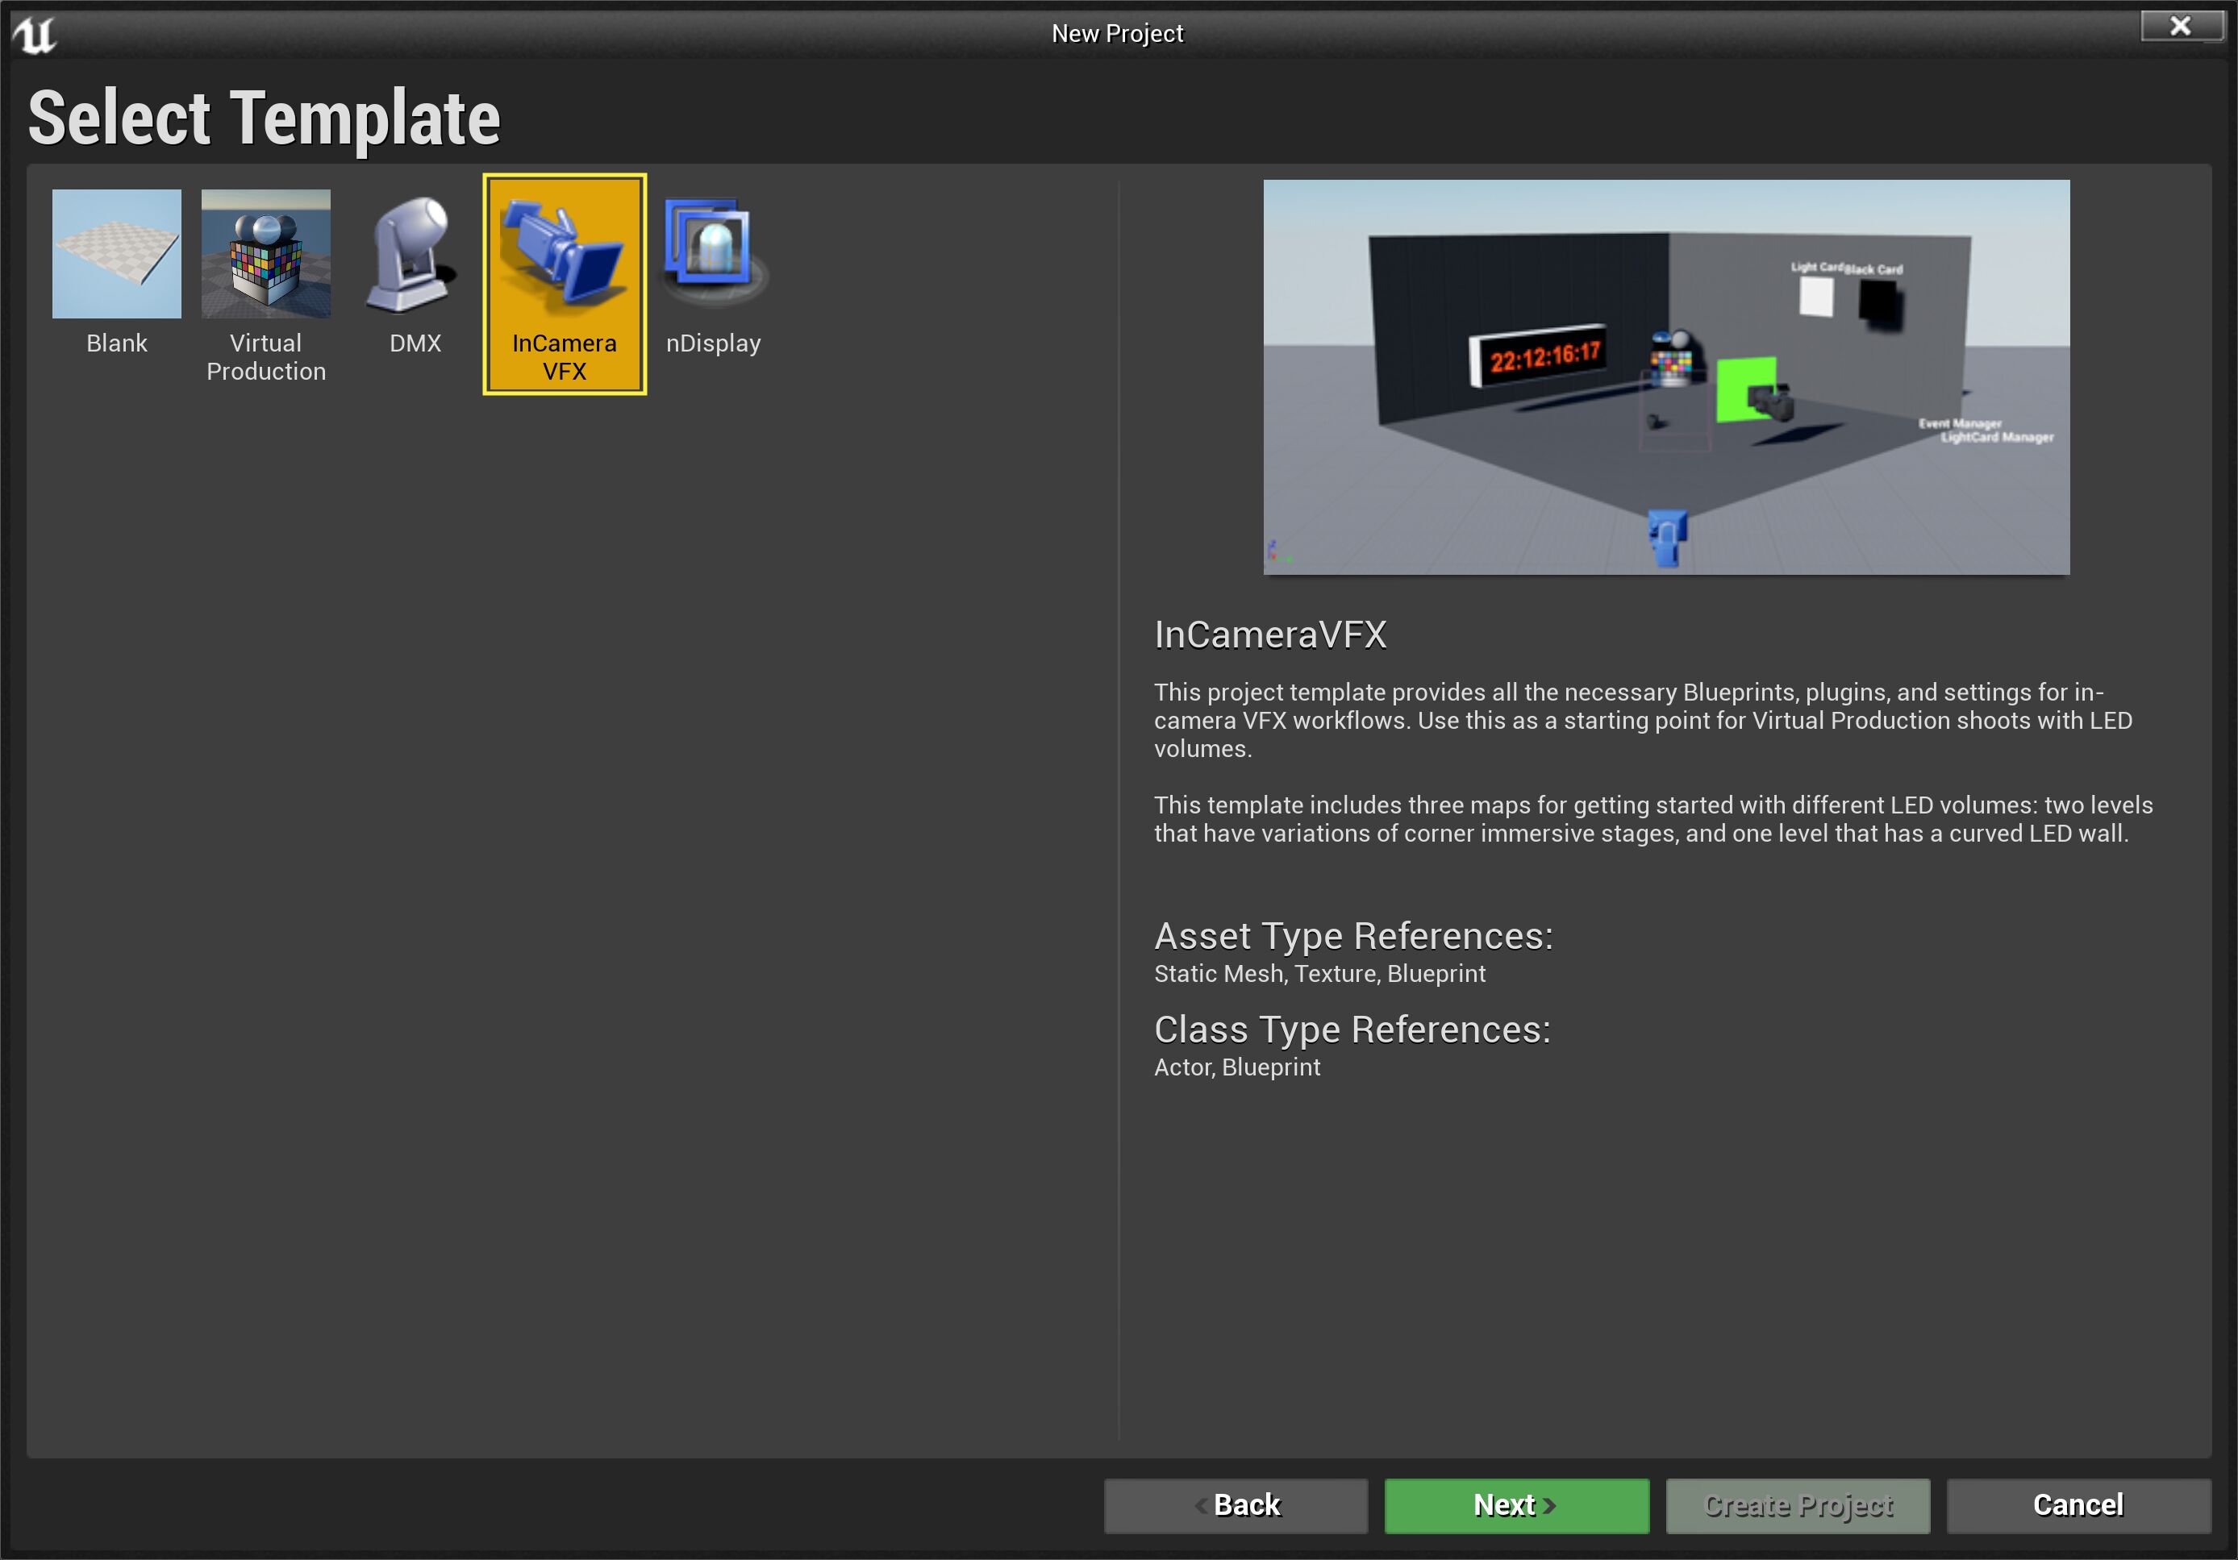Click the Unreal Engine logo icon
The image size is (2238, 1560).
coord(35,34)
